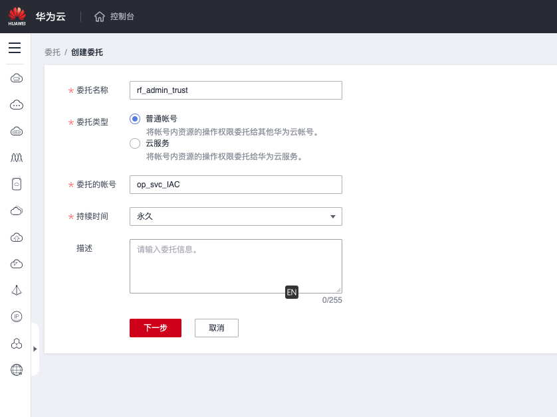This screenshot has height=417, width=557.
Task: Click the pyramid-shaped service icon
Action: (15, 290)
